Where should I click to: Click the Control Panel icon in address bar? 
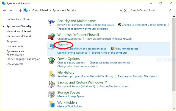[26, 10]
